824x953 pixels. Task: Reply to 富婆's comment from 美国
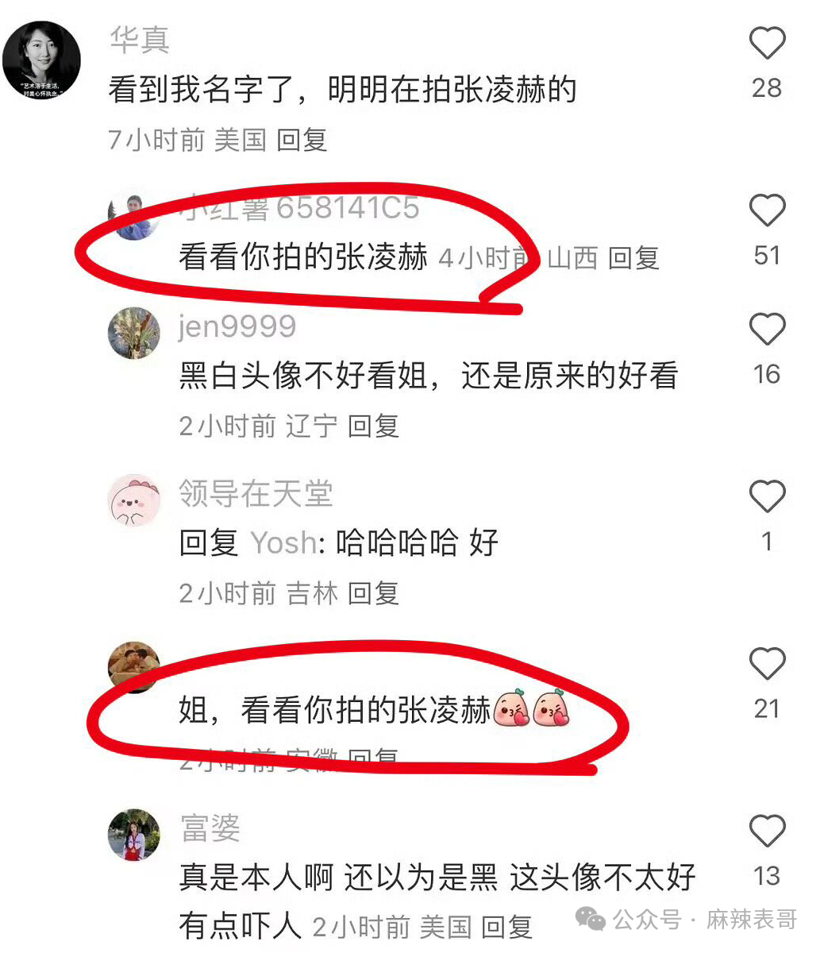click(506, 926)
